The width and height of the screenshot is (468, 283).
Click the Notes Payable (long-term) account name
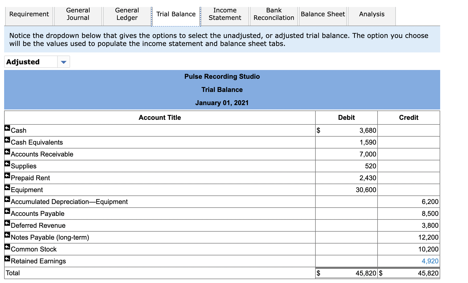click(50, 237)
